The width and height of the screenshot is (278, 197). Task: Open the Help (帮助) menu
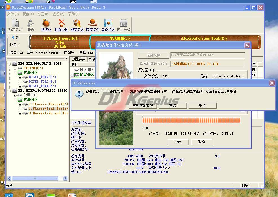[73, 14]
